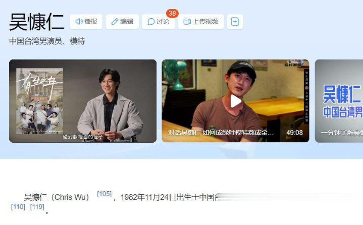Screen dimensions: 363x225
Task: Click the 编辑 edit button
Action: pyautogui.click(x=122, y=22)
